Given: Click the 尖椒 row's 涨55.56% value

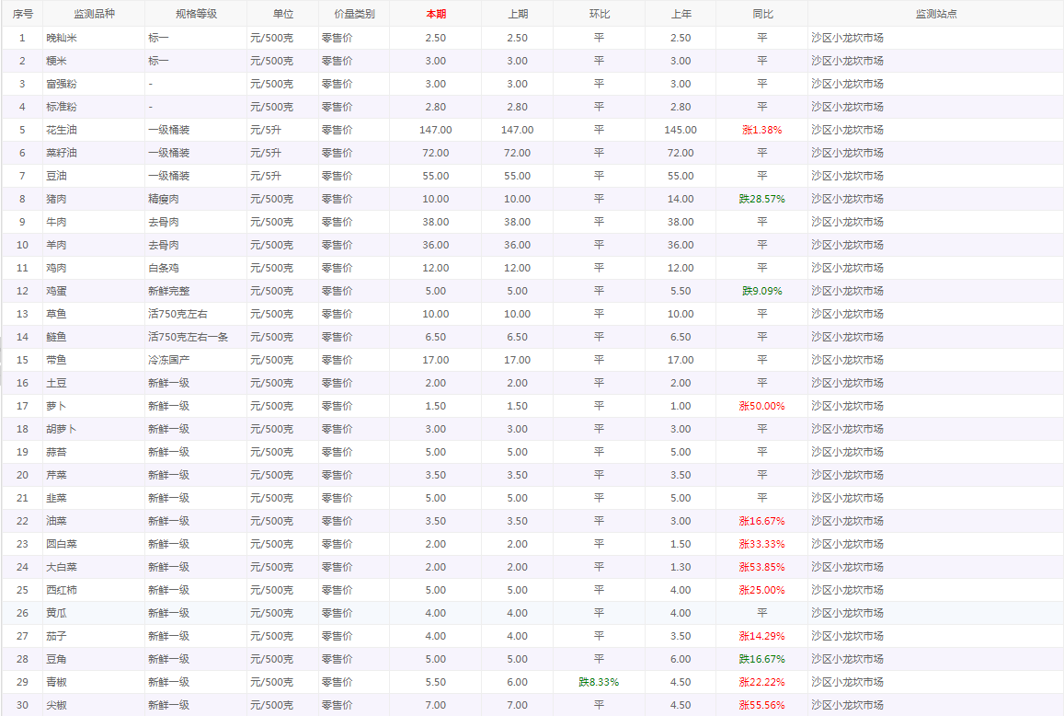Looking at the screenshot, I should tap(761, 705).
